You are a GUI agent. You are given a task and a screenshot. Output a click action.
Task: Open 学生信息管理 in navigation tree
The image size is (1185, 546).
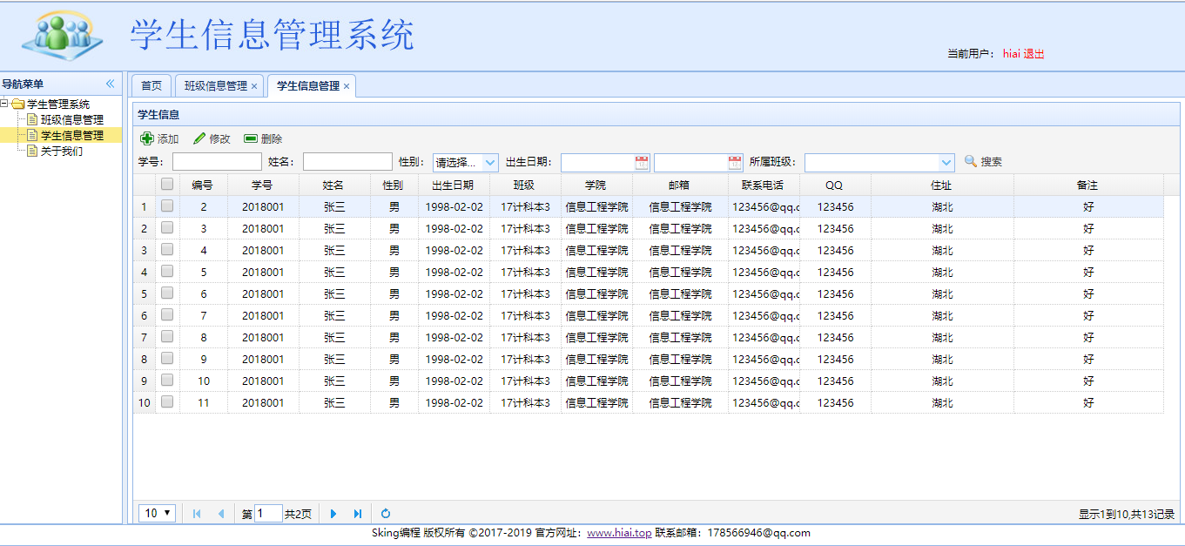[72, 136]
